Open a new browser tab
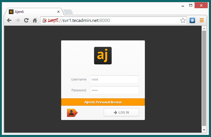Screen dimensions: 211x137 point(68,12)
